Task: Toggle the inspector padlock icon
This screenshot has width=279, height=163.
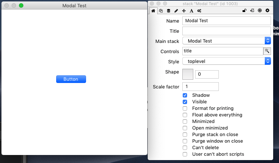Action: tap(244, 11)
